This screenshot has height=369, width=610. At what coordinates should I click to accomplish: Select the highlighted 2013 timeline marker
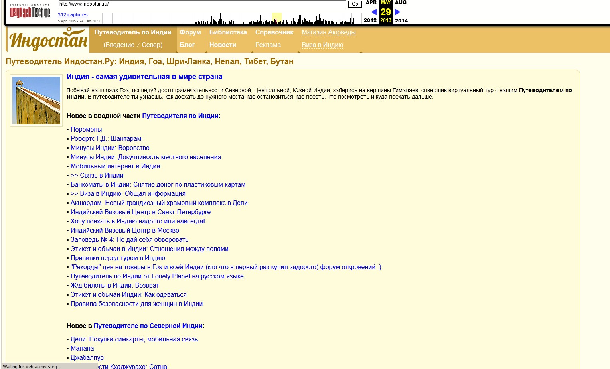[x=276, y=18]
